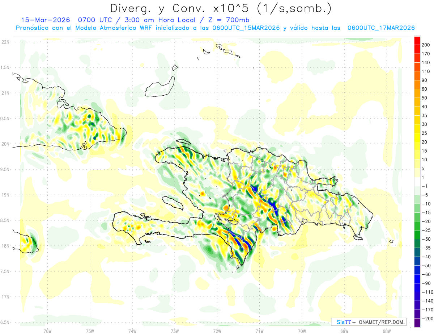
Task: Click the dark purple swatch below -200
Action: [x=417, y=323]
